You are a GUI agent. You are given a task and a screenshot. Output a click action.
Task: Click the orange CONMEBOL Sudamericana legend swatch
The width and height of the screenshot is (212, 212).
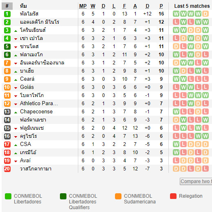pyautogui.click(x=118, y=196)
